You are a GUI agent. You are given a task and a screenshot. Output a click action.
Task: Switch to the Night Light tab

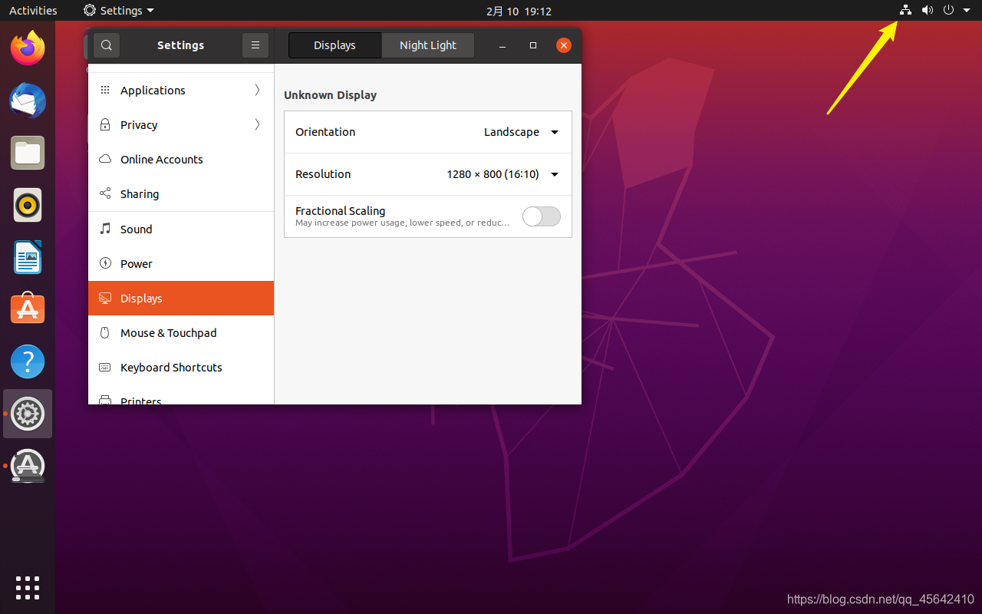point(427,45)
